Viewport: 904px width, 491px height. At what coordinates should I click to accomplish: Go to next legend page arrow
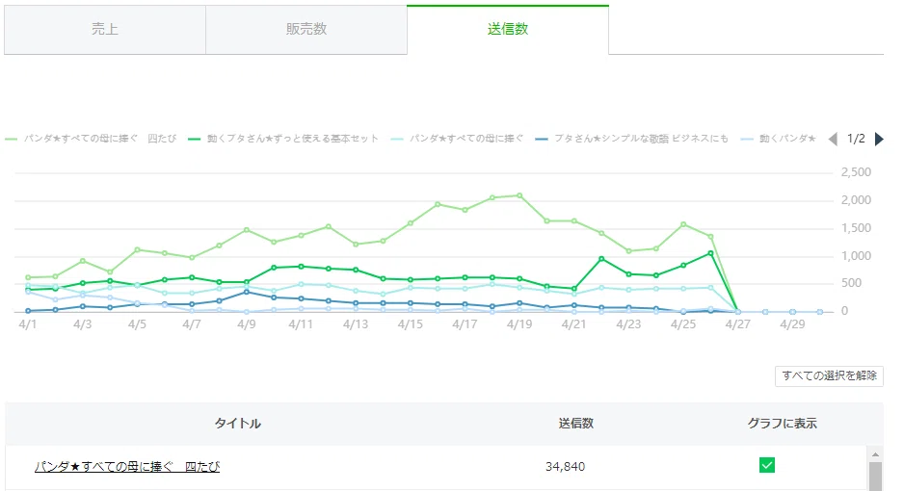[879, 139]
